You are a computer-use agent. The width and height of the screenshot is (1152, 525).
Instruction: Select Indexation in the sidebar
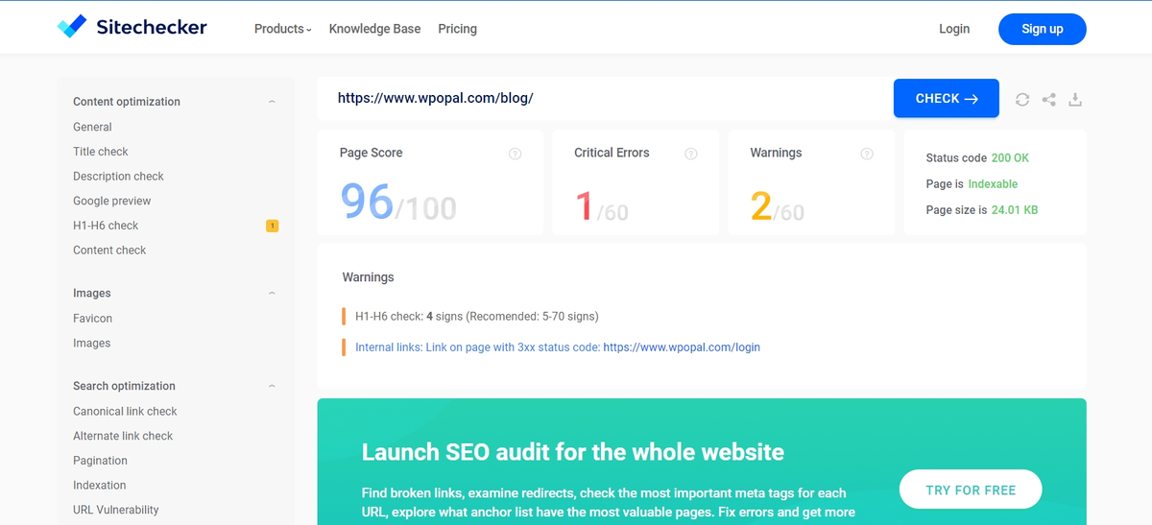tap(99, 486)
